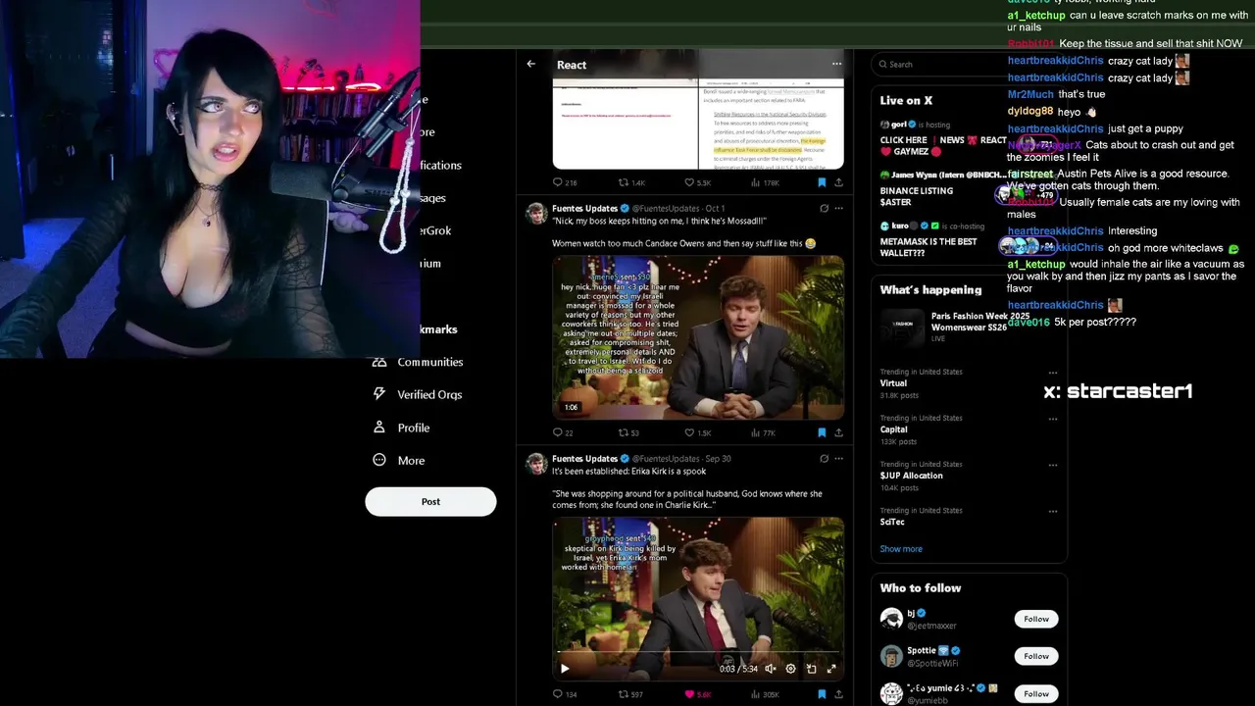Open Fuentes Updates avatar on Sep 30 tweet
This screenshot has width=1255, height=706.
coord(536,464)
